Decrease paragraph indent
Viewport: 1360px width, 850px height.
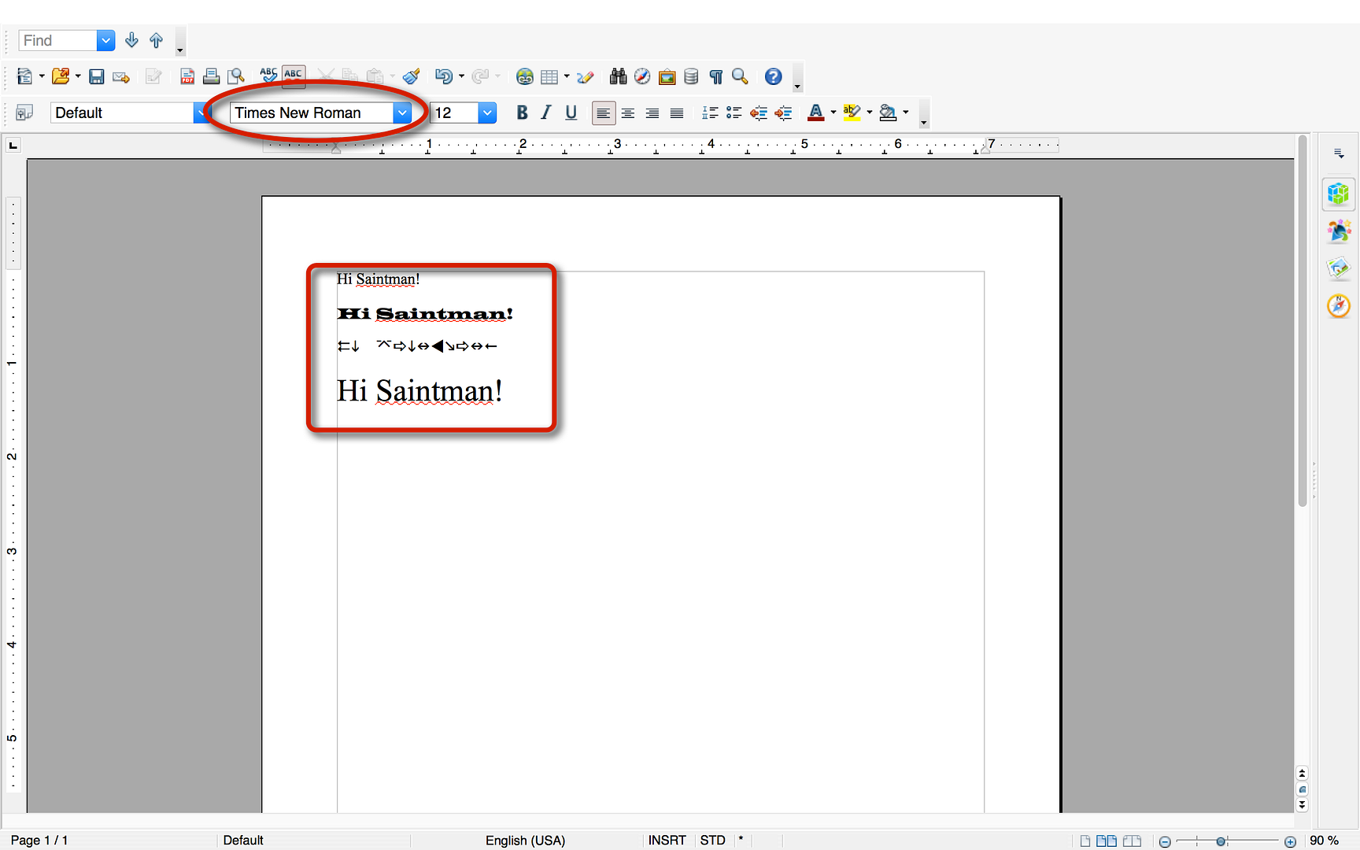click(758, 113)
